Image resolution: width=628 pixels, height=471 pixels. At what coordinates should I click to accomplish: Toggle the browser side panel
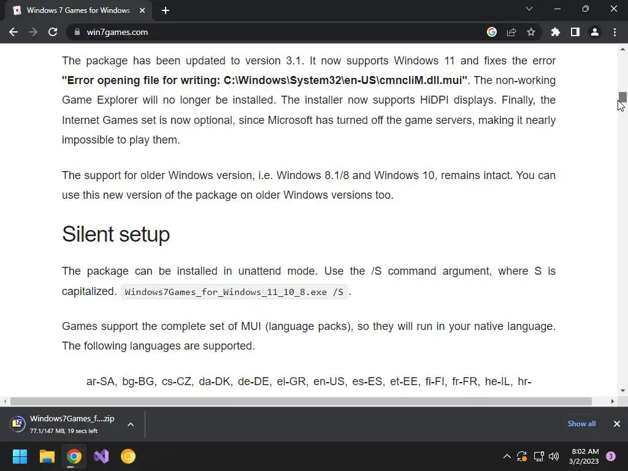tap(575, 32)
